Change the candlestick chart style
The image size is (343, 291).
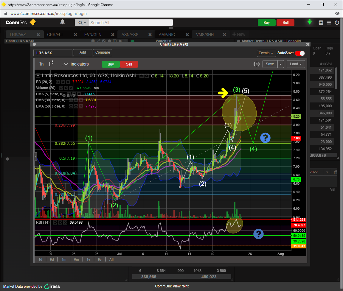pos(52,64)
